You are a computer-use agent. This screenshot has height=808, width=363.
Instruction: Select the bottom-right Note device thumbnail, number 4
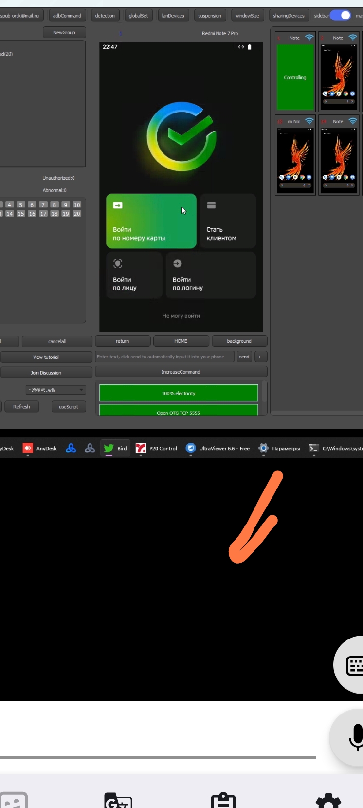point(339,161)
